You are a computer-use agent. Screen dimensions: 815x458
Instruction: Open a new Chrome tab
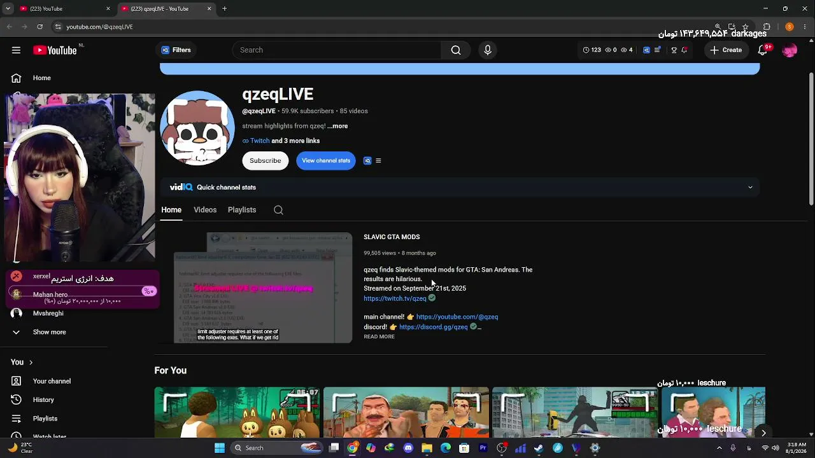[224, 9]
